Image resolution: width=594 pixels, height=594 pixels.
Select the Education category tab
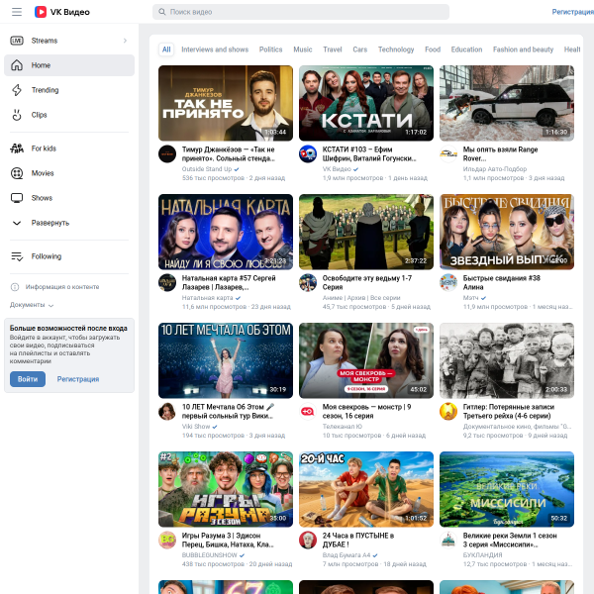pyautogui.click(x=466, y=49)
